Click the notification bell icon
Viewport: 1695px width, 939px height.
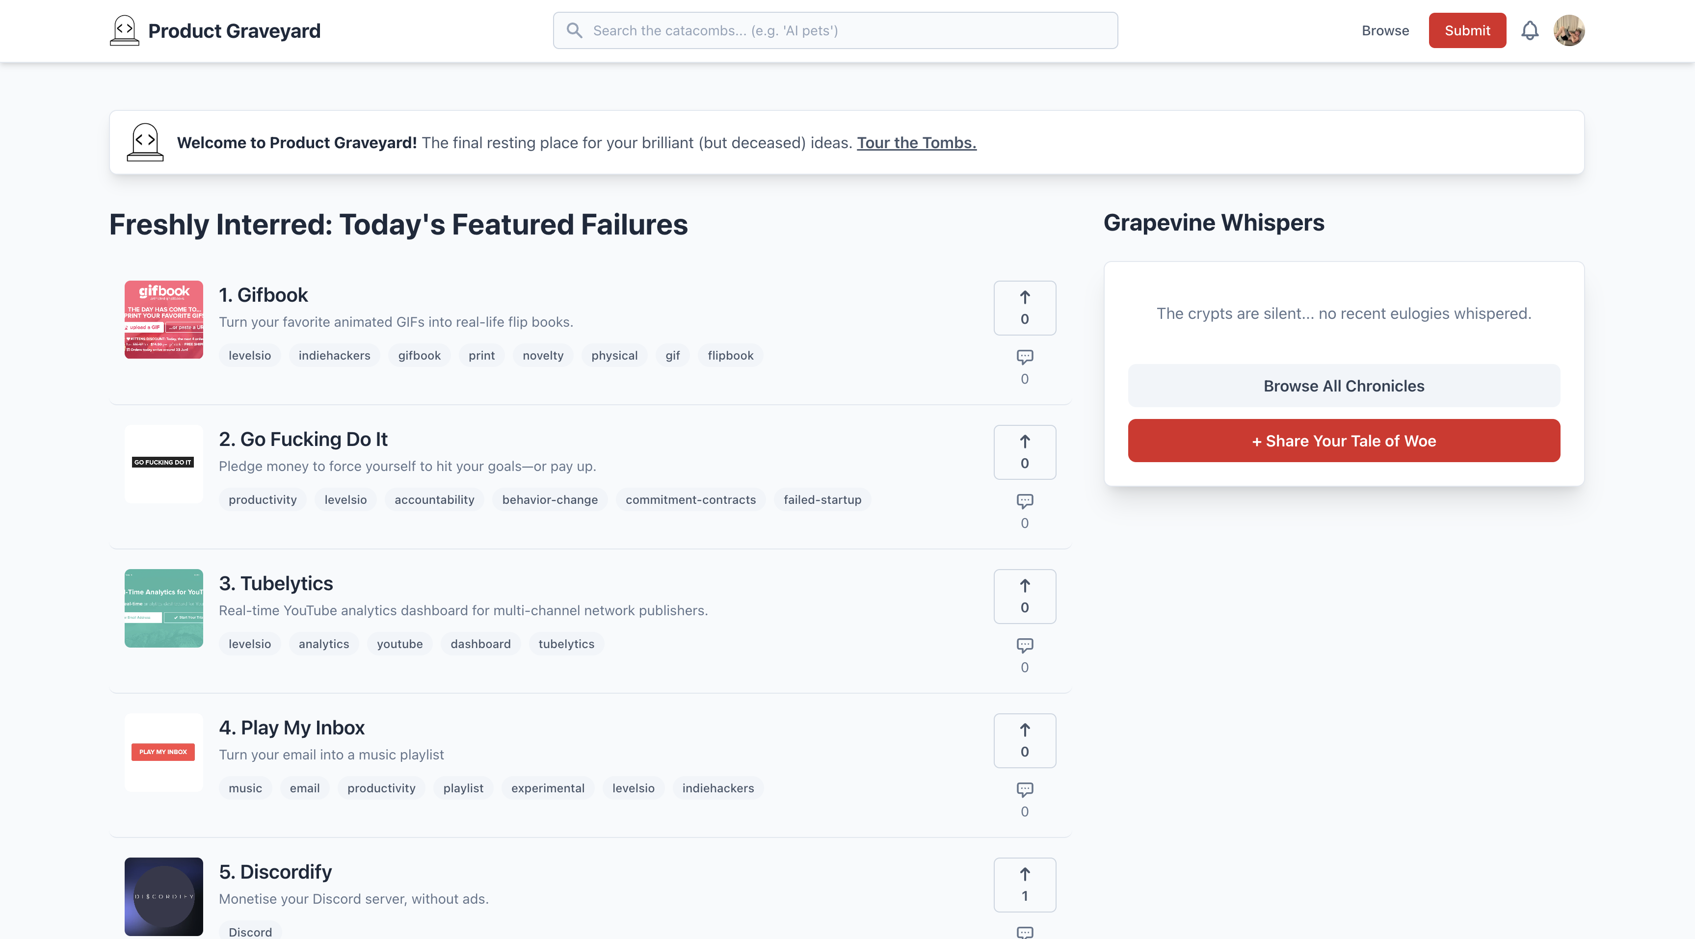coord(1531,30)
